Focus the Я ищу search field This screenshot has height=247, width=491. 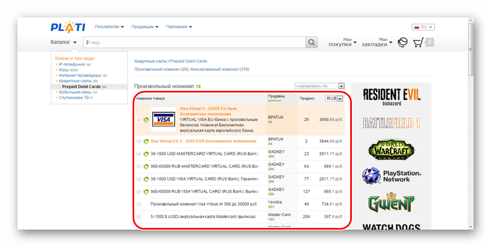(x=194, y=42)
